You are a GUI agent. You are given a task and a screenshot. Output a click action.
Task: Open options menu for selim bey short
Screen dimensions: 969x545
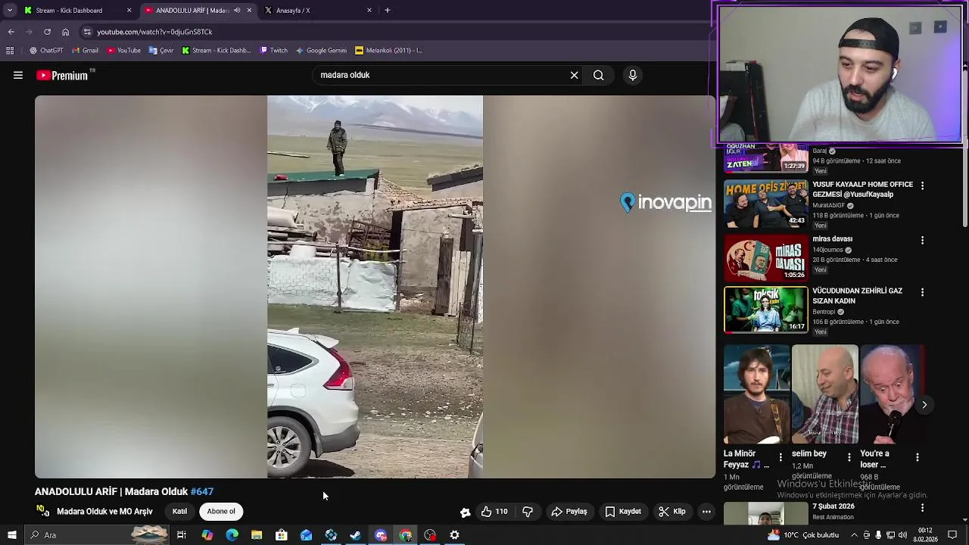(x=849, y=457)
